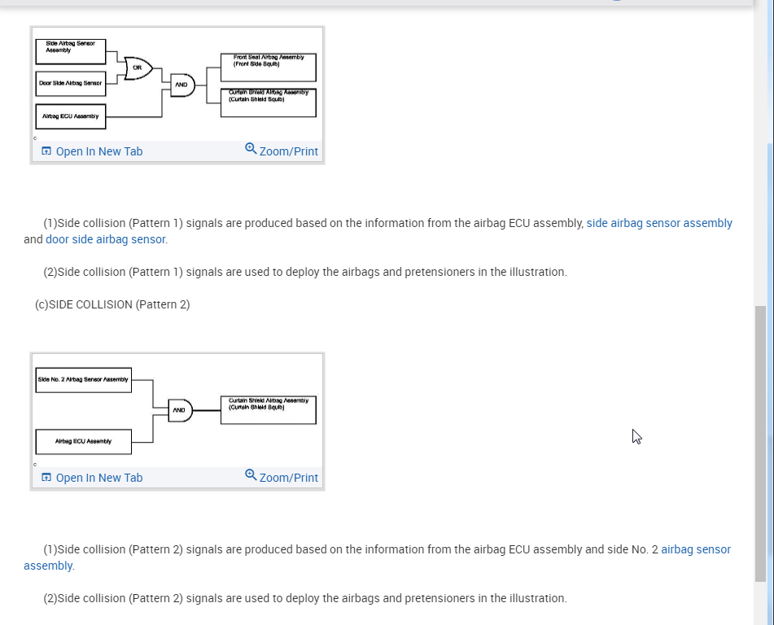Image resolution: width=774 pixels, height=625 pixels.
Task: Click magnifier icon under Pattern 2 diagram
Action: click(x=251, y=475)
